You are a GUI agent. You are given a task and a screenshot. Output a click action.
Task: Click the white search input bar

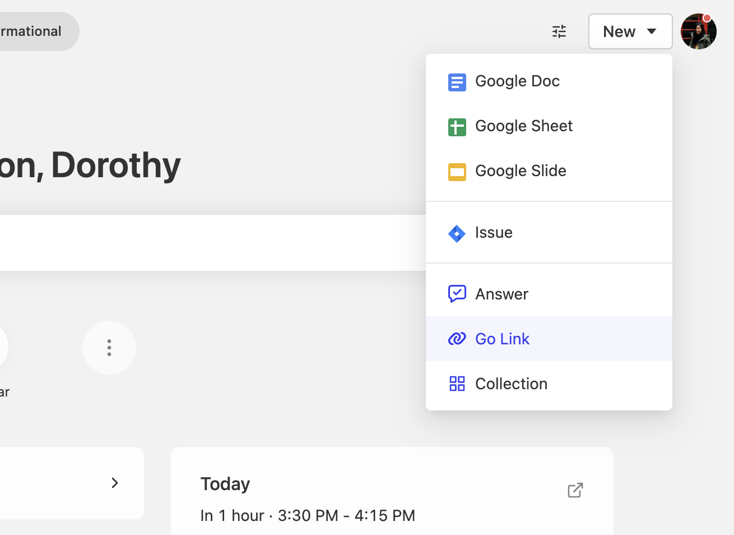(213, 243)
